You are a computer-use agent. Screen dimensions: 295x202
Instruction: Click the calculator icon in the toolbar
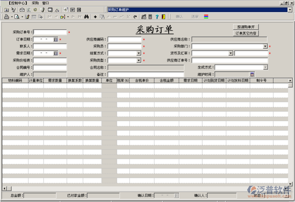pyautogui.click(x=150, y=17)
